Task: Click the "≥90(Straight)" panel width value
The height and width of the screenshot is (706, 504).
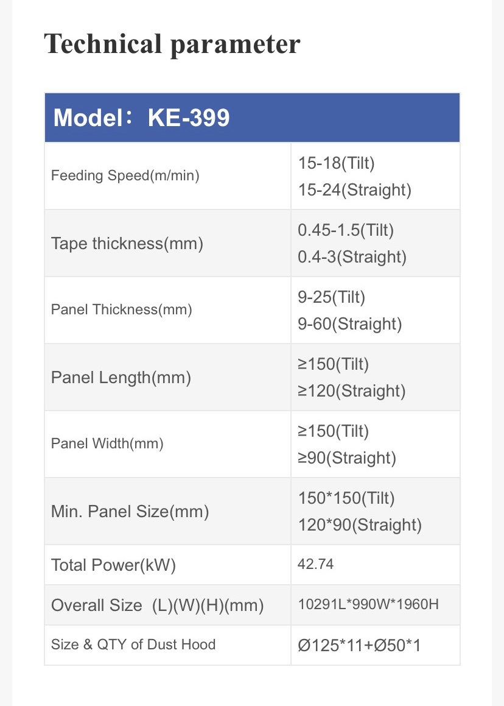Action: (x=347, y=458)
